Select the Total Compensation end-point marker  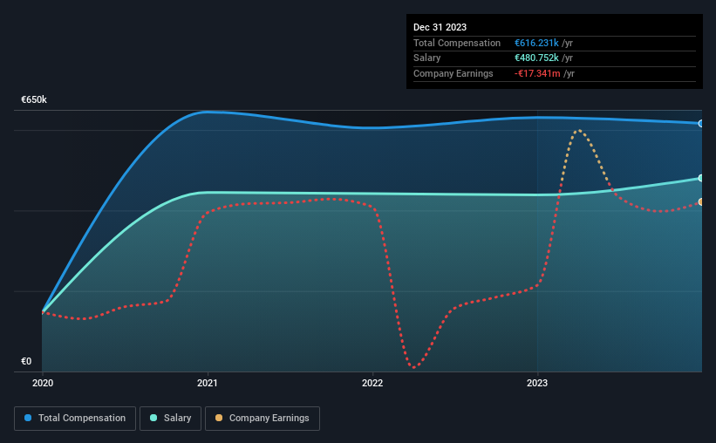(x=701, y=124)
